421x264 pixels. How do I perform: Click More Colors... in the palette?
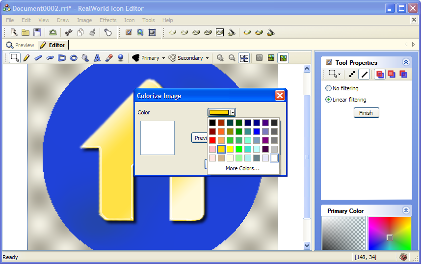tap(242, 168)
